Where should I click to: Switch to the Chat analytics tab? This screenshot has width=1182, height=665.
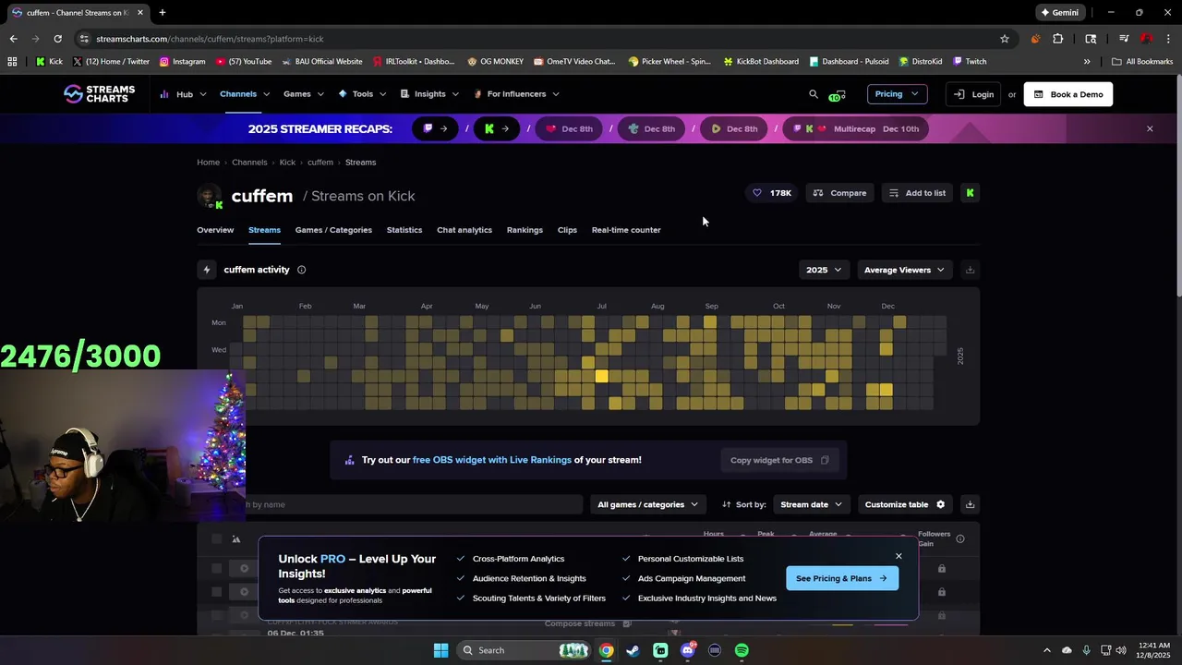[x=464, y=230]
